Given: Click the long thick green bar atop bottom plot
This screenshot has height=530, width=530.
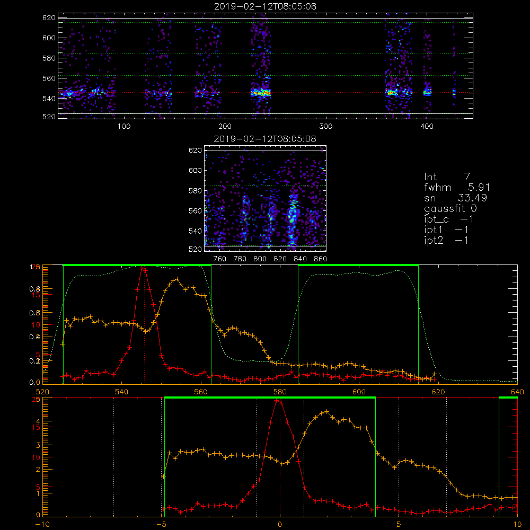Looking at the screenshot, I should [270, 398].
